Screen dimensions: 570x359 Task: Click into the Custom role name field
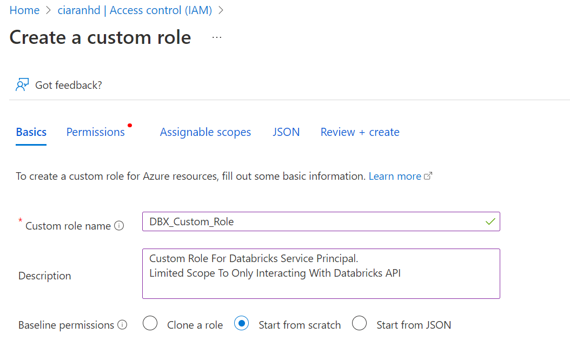click(314, 221)
